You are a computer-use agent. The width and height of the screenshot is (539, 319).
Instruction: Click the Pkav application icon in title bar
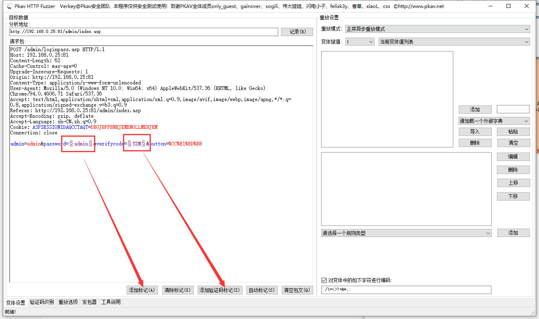(9, 6)
